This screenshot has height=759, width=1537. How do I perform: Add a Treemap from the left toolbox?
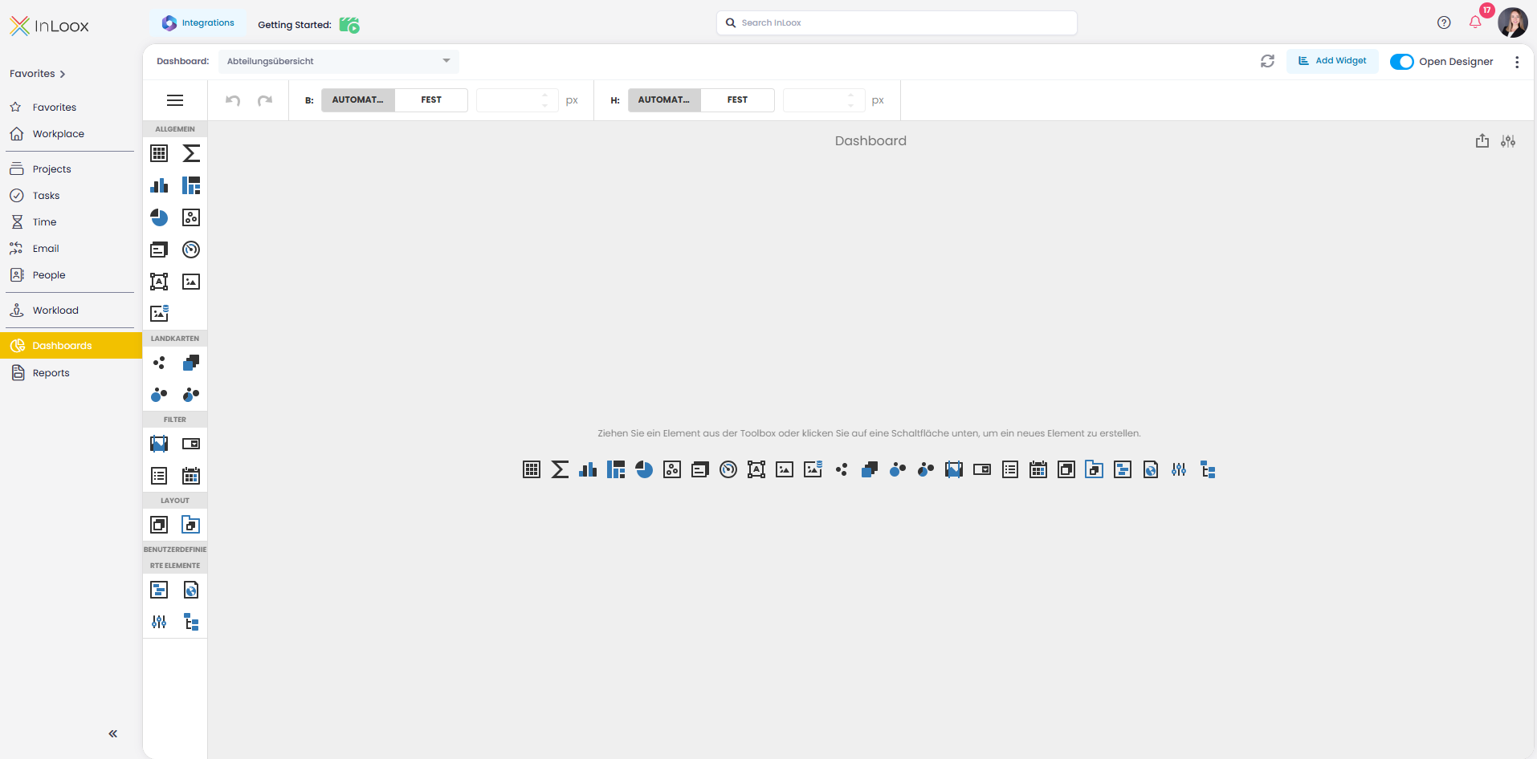pyautogui.click(x=191, y=185)
